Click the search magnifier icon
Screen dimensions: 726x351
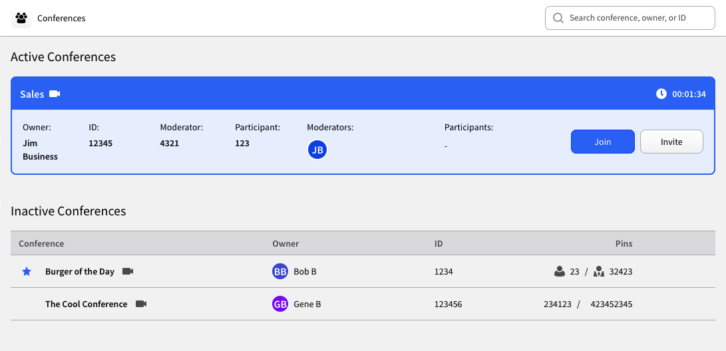pos(558,18)
